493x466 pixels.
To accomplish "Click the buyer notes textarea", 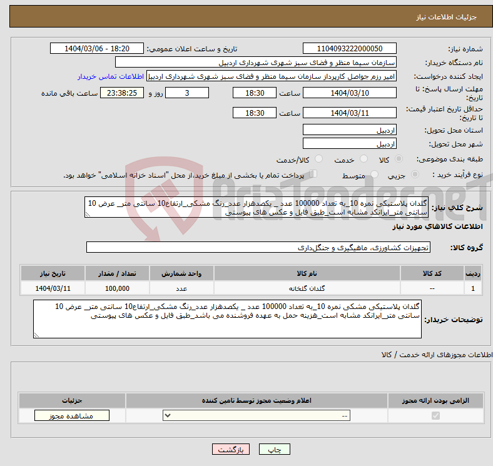I will coord(227,319).
